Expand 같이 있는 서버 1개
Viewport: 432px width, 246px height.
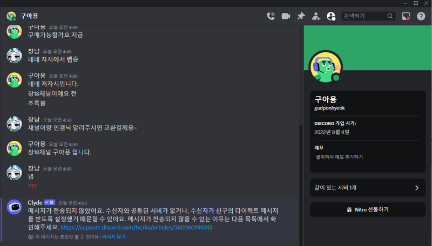tap(368, 187)
